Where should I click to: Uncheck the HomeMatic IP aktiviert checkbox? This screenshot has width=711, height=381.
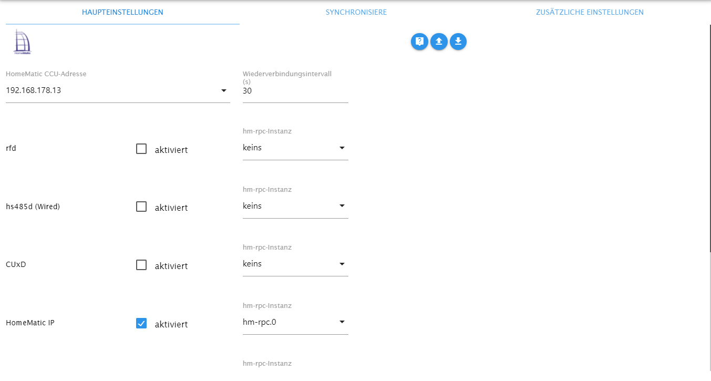coord(141,323)
